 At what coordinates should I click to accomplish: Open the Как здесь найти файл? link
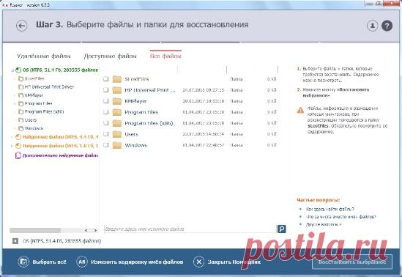point(330,209)
